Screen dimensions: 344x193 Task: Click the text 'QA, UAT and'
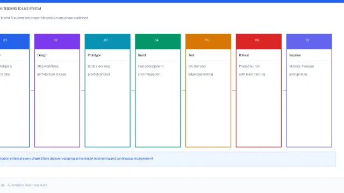coord(197,66)
